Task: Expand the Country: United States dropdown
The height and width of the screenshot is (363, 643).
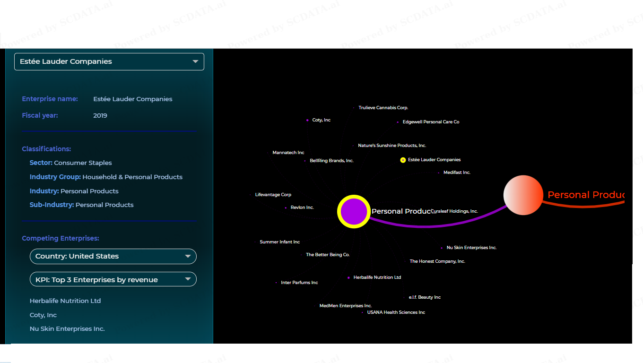Action: [113, 256]
